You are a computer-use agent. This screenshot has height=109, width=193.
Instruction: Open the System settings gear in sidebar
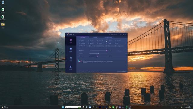coord(71,68)
